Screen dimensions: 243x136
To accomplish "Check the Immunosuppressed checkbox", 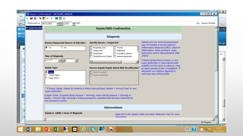I will point(115,56).
